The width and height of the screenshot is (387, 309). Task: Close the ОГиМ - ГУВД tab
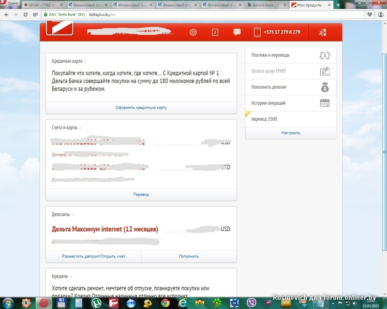(61, 5)
